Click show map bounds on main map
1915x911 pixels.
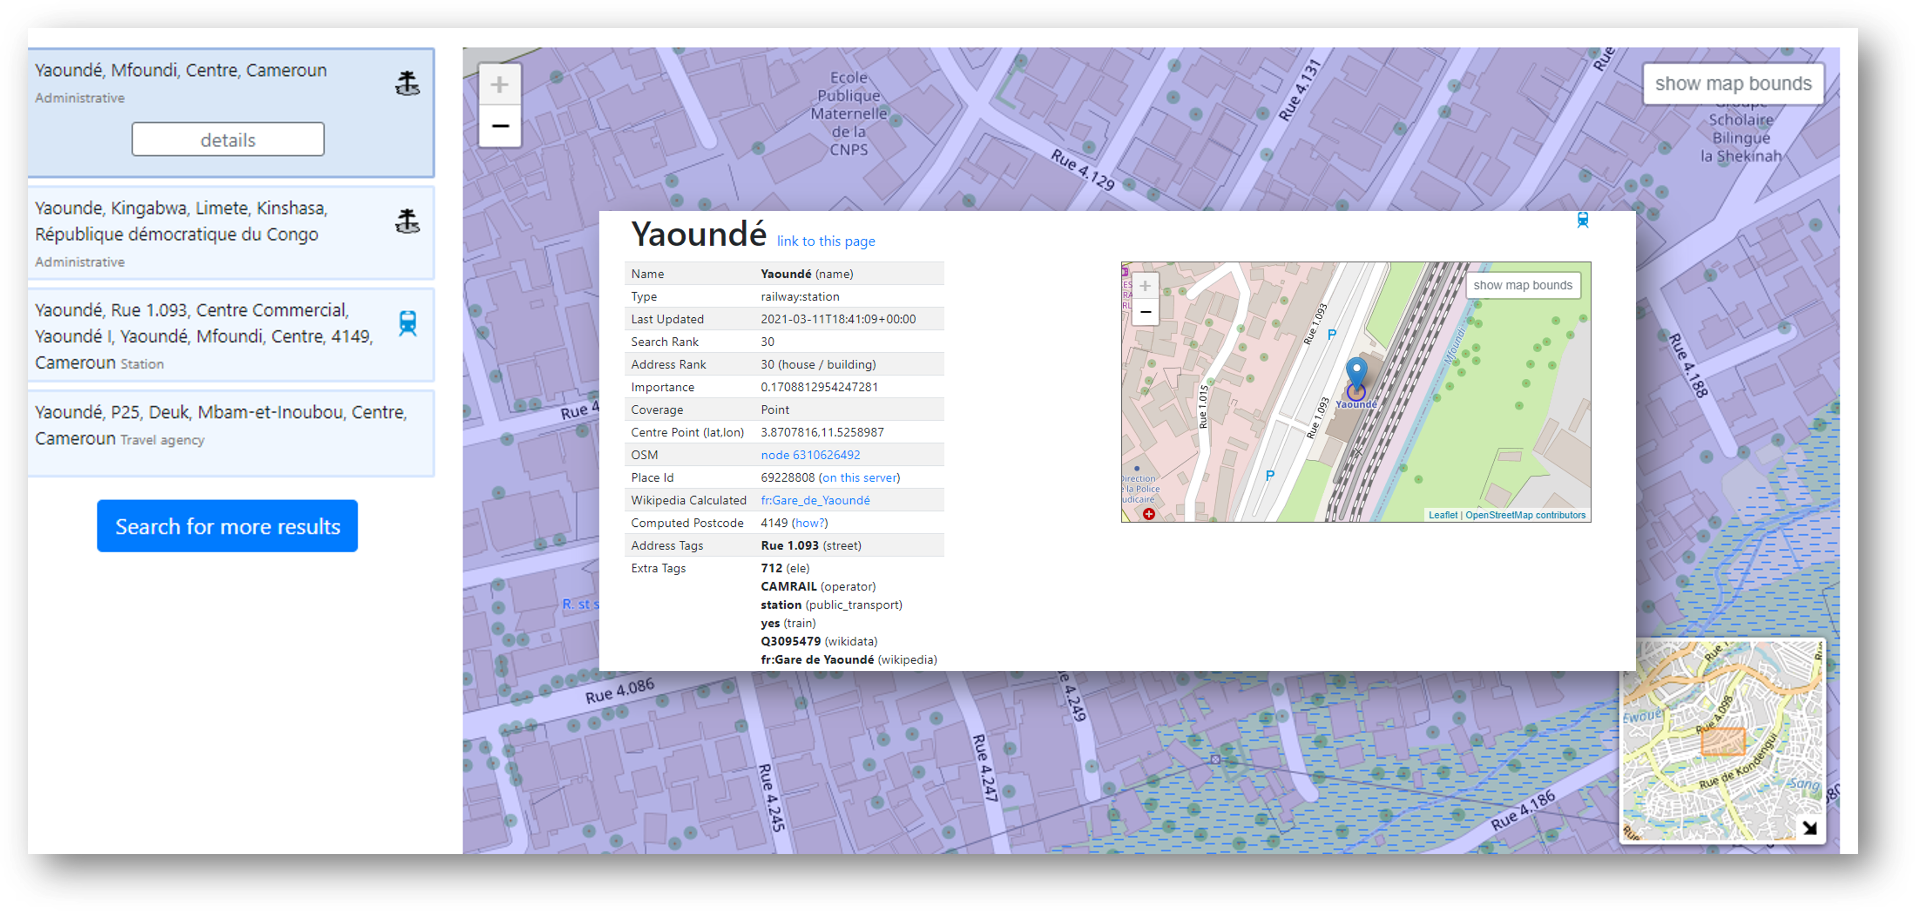point(1733,84)
